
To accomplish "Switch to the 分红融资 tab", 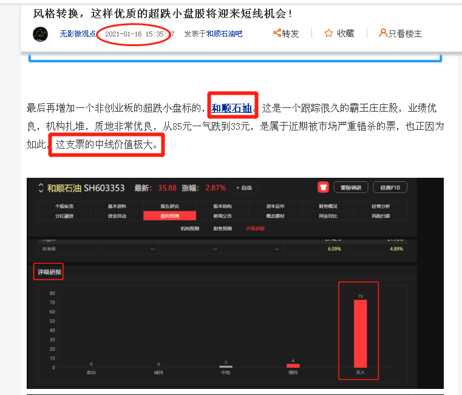I will pyautogui.click(x=64, y=216).
